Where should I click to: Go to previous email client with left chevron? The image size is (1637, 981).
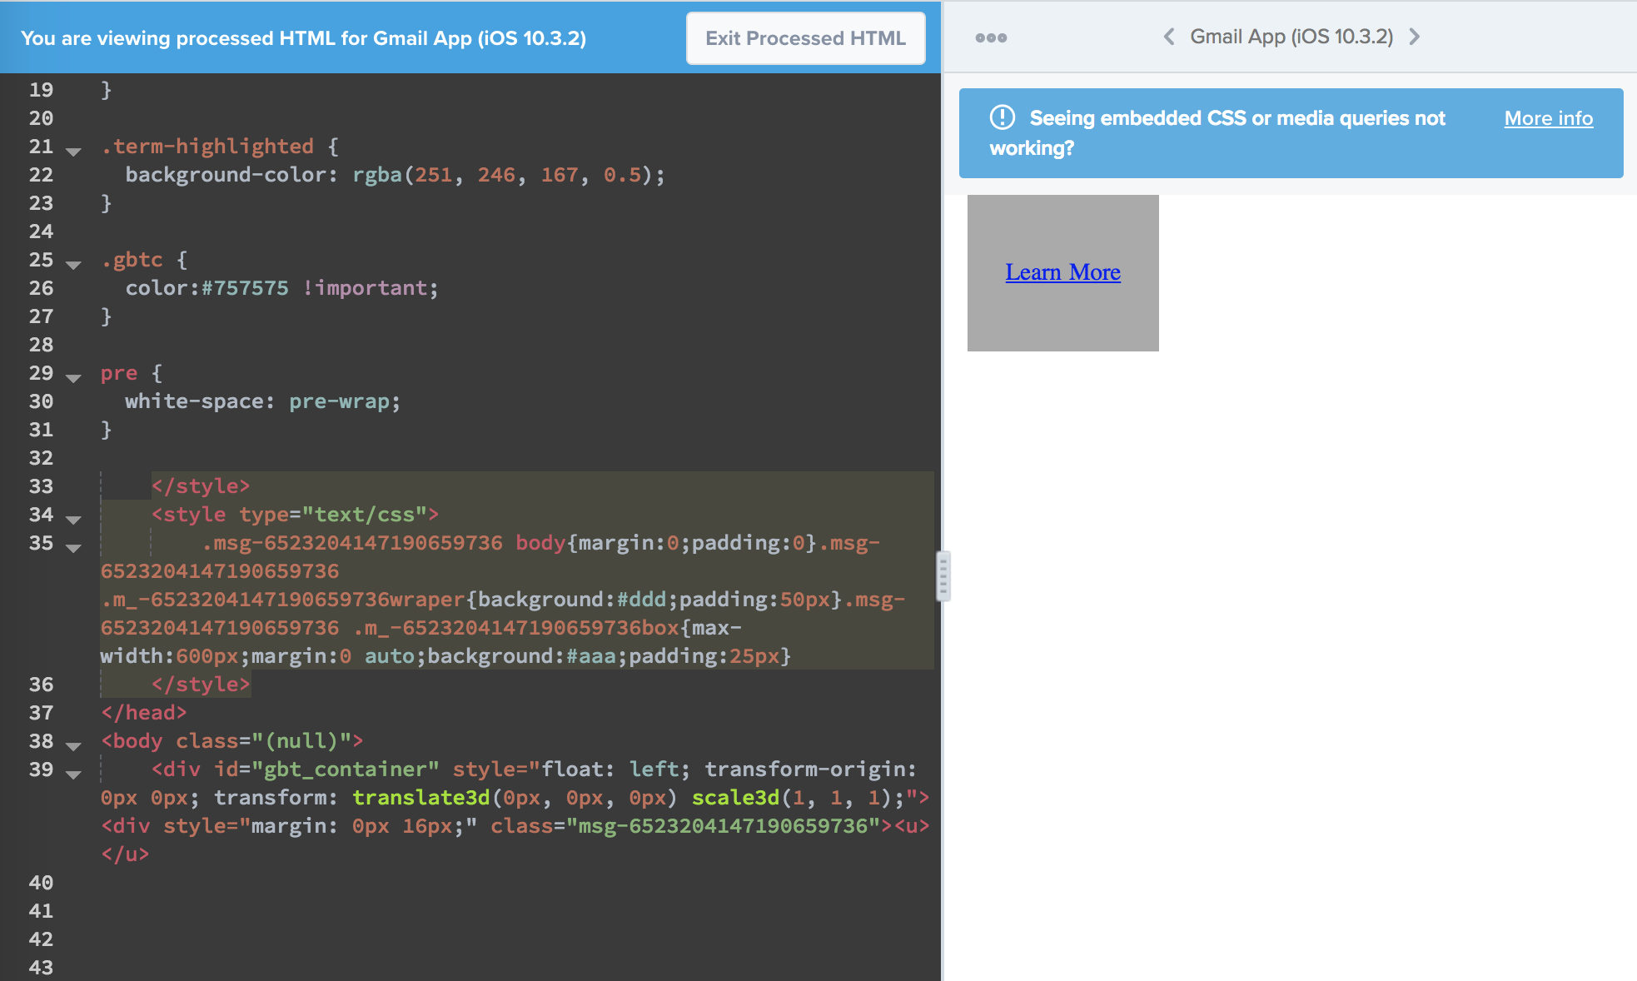(1169, 37)
